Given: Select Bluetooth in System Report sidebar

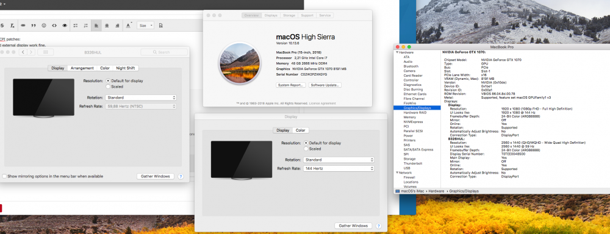Looking at the screenshot, I should point(411,66).
